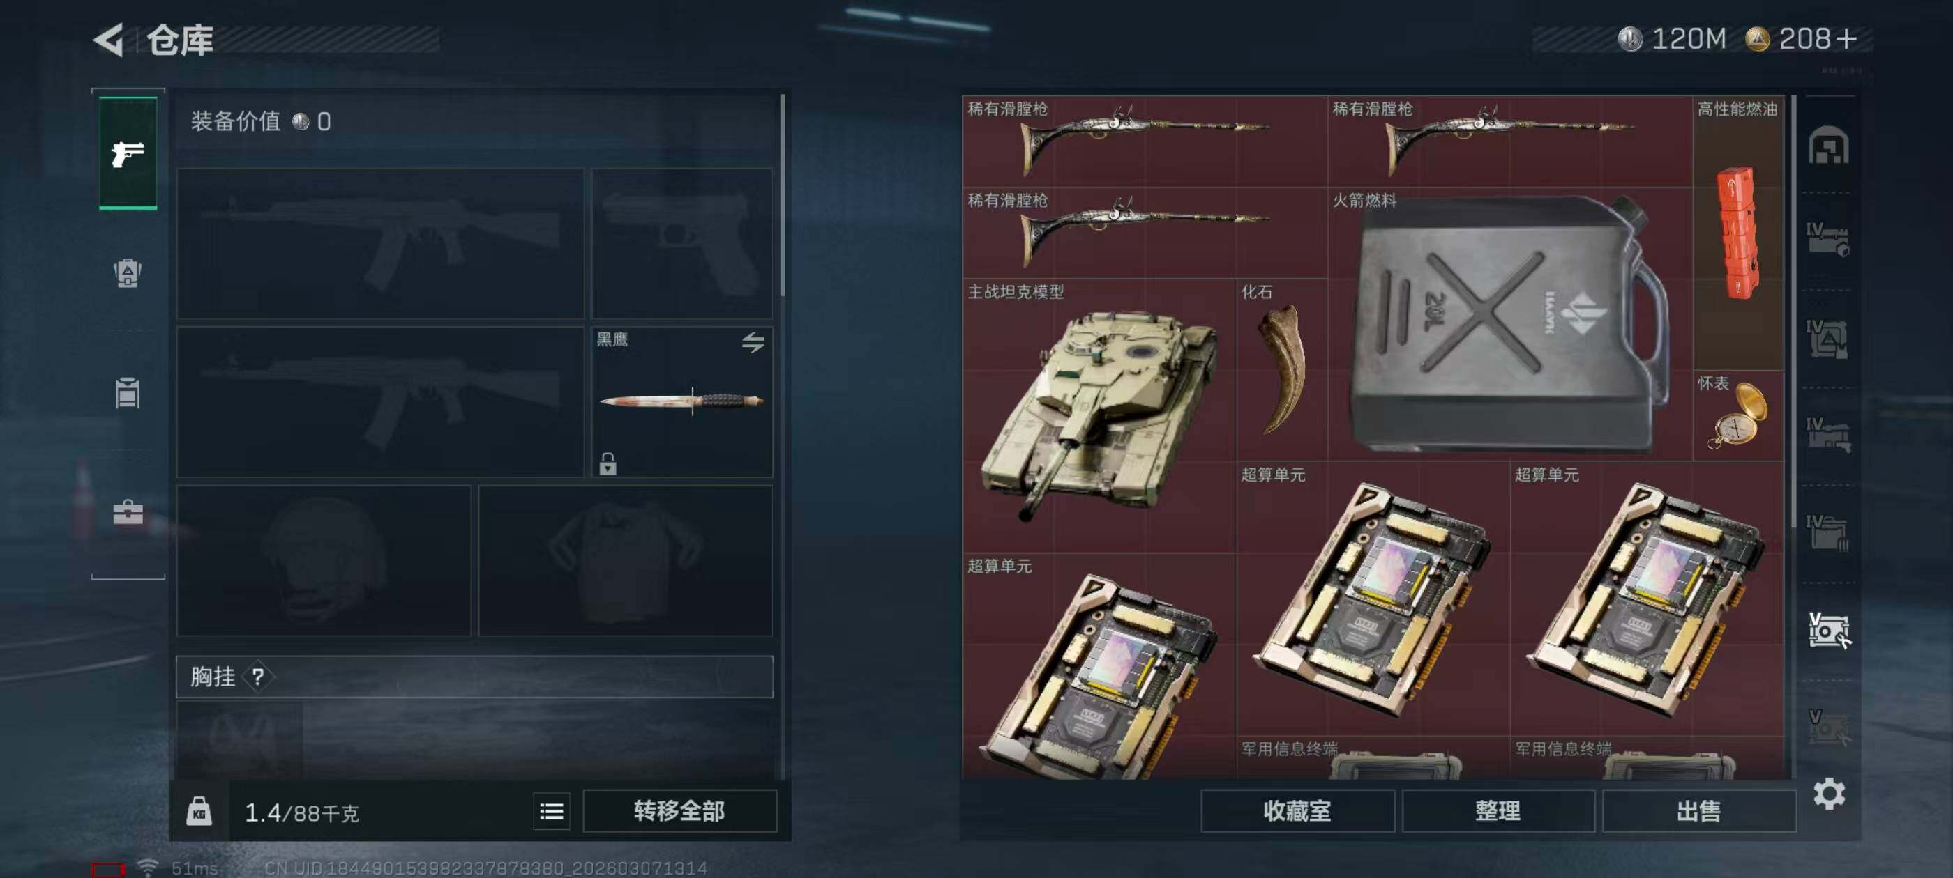The image size is (1953, 878).
Task: Click the 转移全部 button
Action: [x=679, y=811]
